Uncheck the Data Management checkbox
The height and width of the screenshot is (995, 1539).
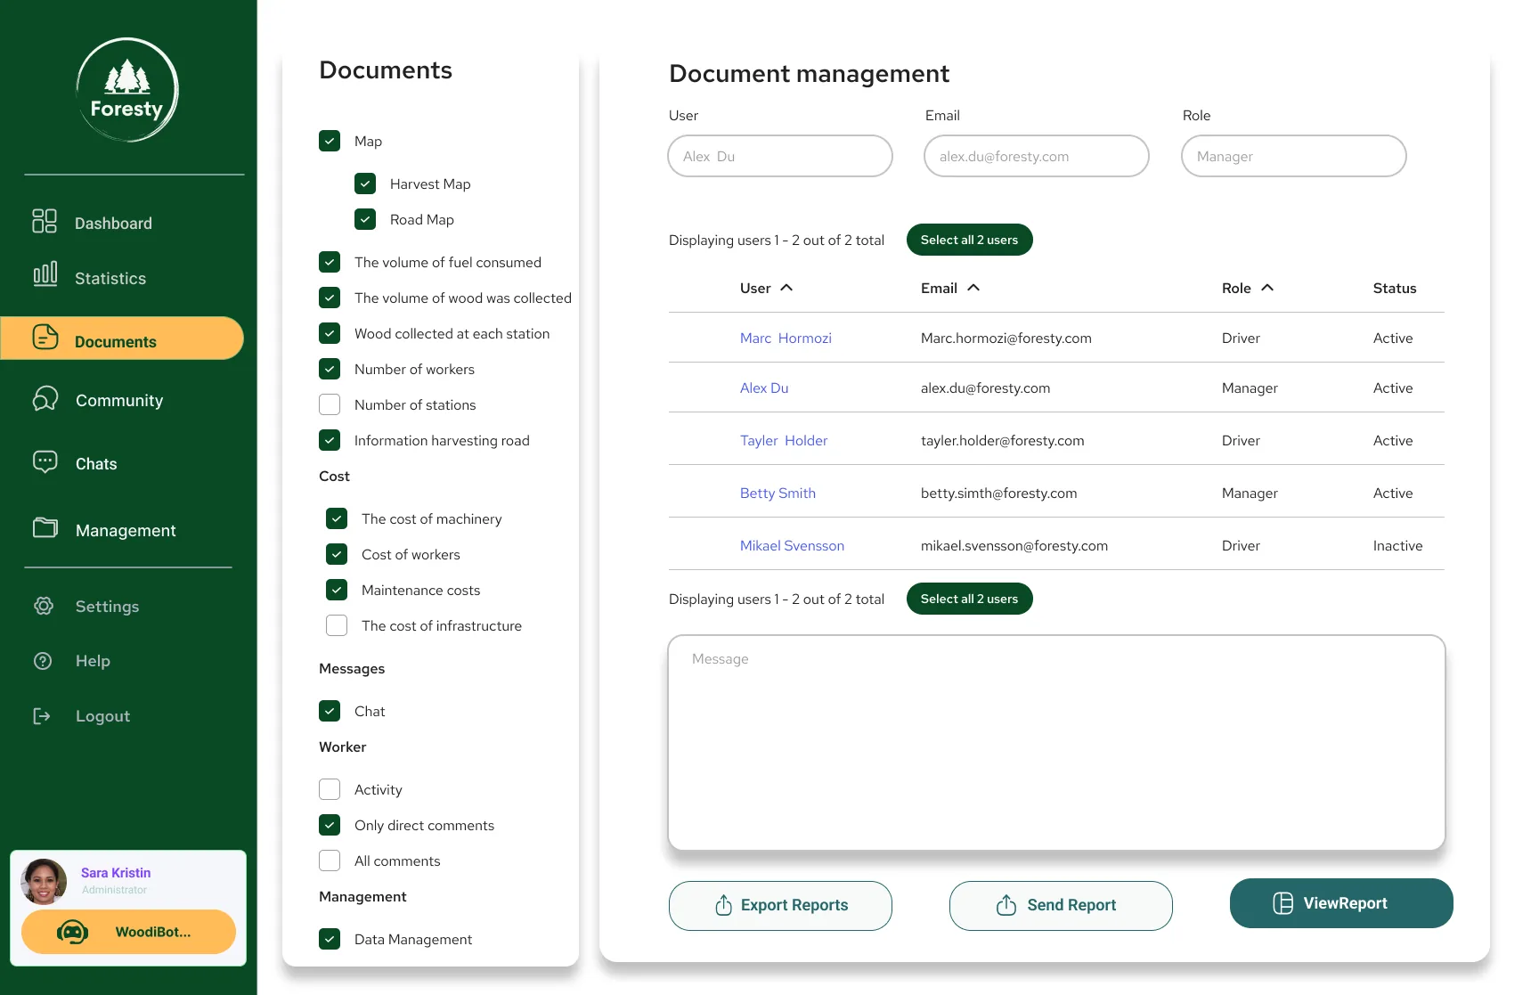tap(330, 939)
